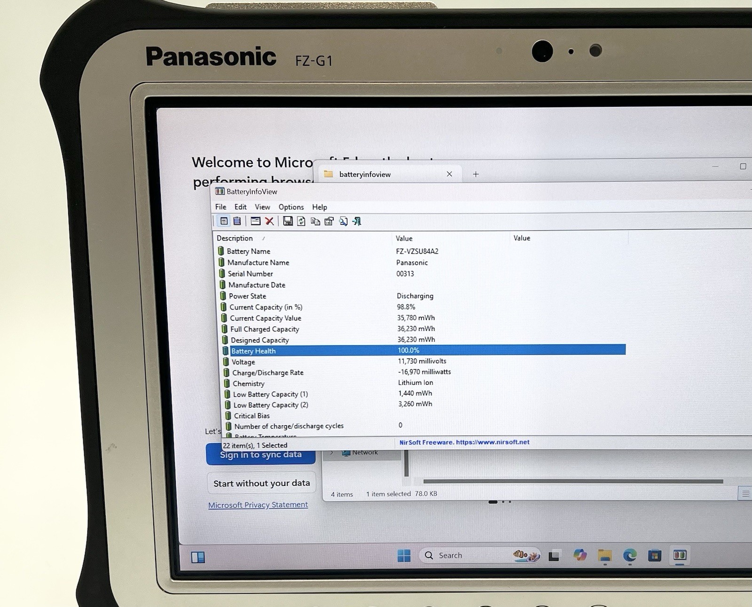Screen dimensions: 752x607
Task: Click the Refresh toolbar icon
Action: (301, 221)
